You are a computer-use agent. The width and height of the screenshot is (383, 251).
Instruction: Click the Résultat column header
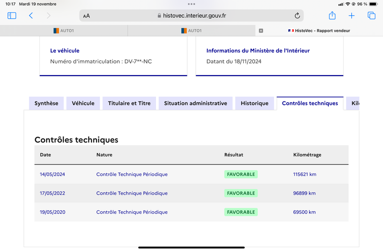234,154
